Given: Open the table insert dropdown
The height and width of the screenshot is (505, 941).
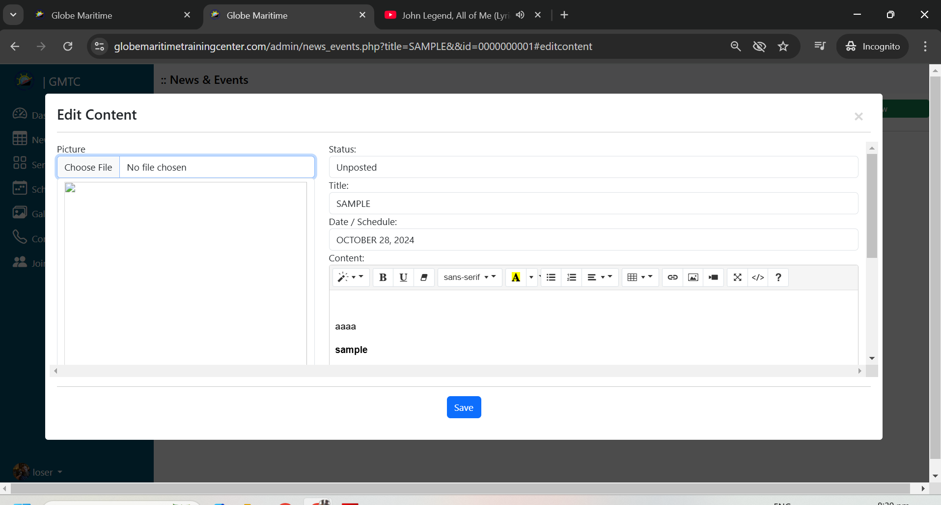Looking at the screenshot, I should pos(639,278).
